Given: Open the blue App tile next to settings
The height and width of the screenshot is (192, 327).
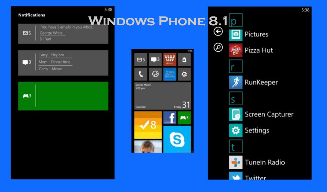Looking at the screenshot, I should [170, 74].
